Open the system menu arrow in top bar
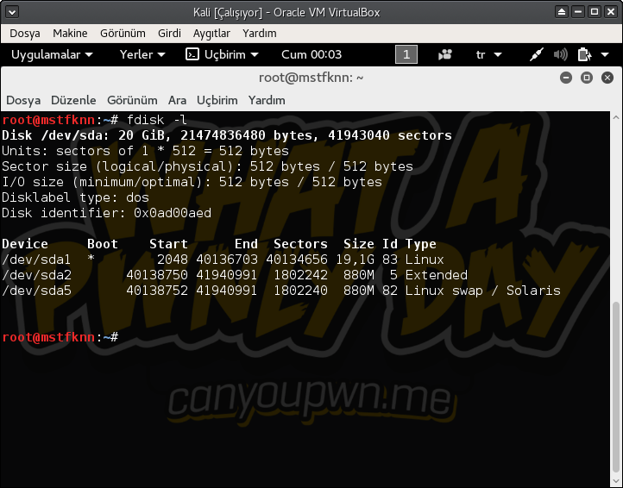This screenshot has width=623, height=488. [x=606, y=54]
